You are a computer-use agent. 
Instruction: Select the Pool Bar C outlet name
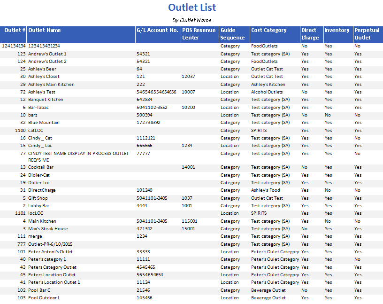[x=39, y=290]
